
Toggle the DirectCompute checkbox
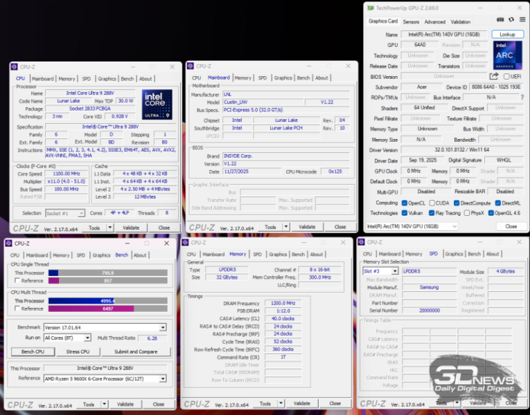(457, 203)
